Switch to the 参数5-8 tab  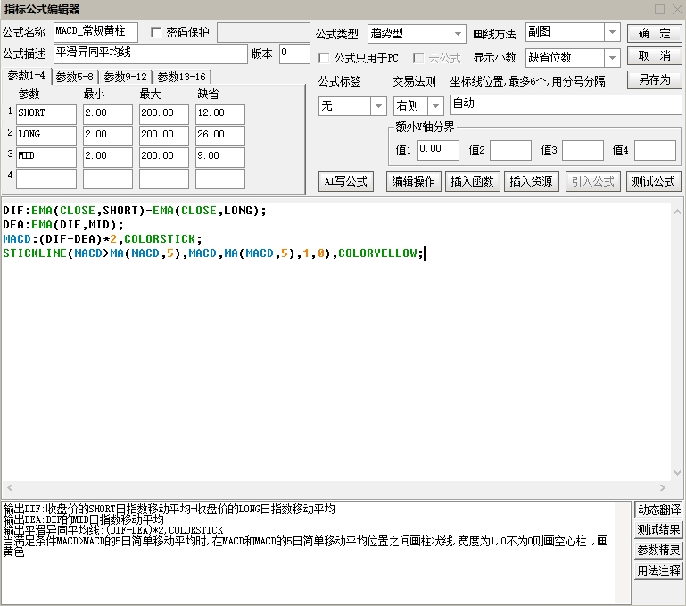[75, 77]
